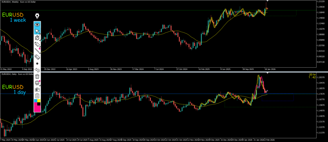Screen dimensions: 328x142
Task: Pick the large magenta color swatch
Action: click(x=37, y=108)
